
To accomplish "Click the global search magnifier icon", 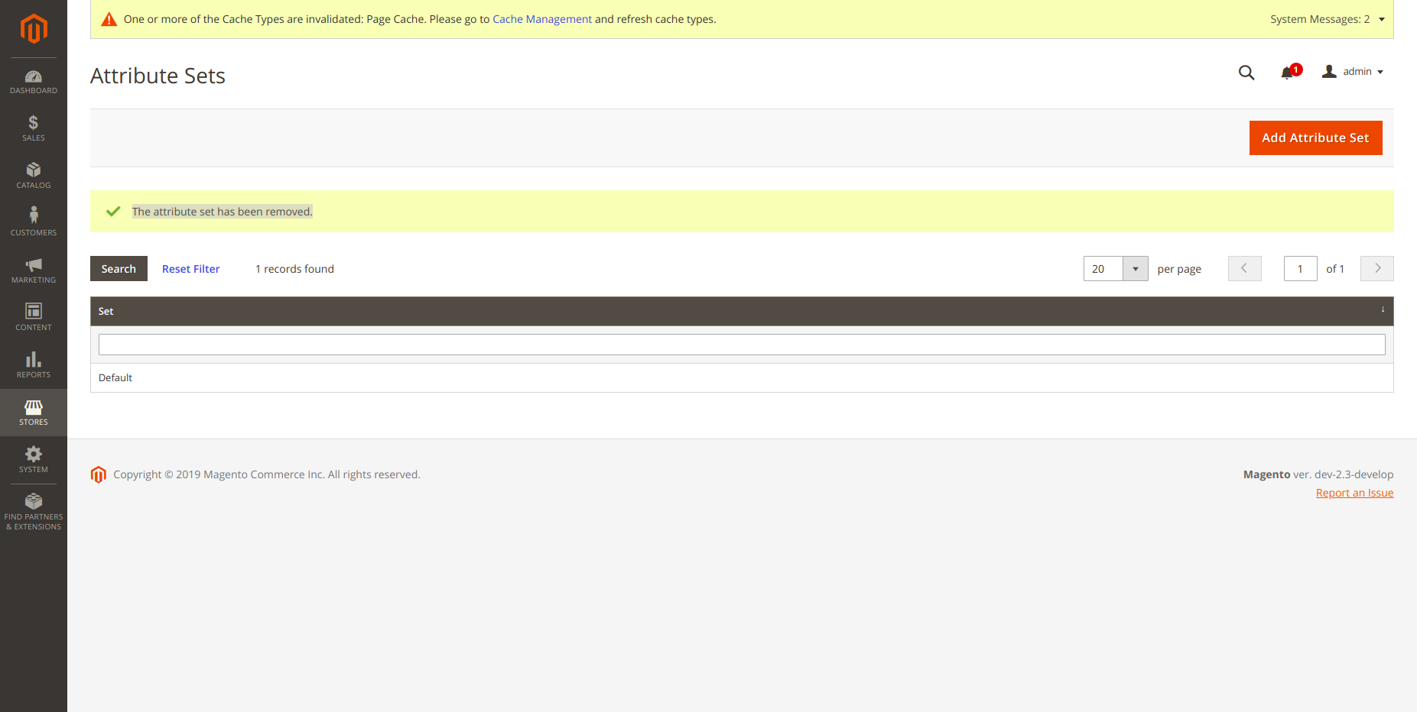I will 1246,72.
